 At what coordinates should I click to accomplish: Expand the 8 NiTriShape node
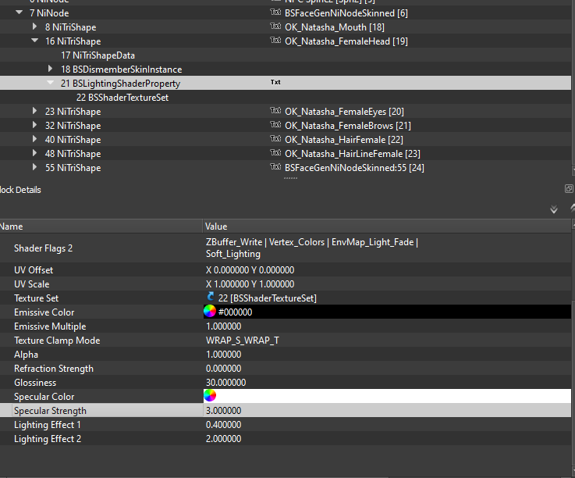pyautogui.click(x=34, y=27)
